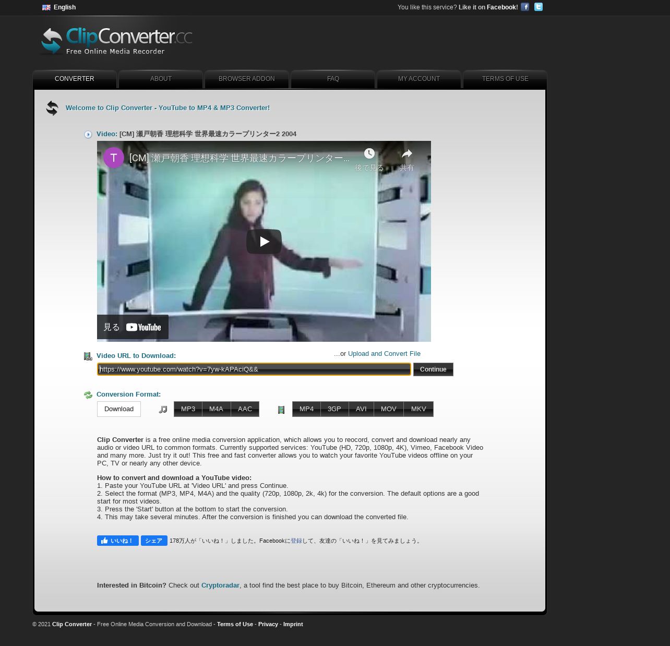Open footer Clip Converter link
The height and width of the screenshot is (646, 670).
(72, 624)
